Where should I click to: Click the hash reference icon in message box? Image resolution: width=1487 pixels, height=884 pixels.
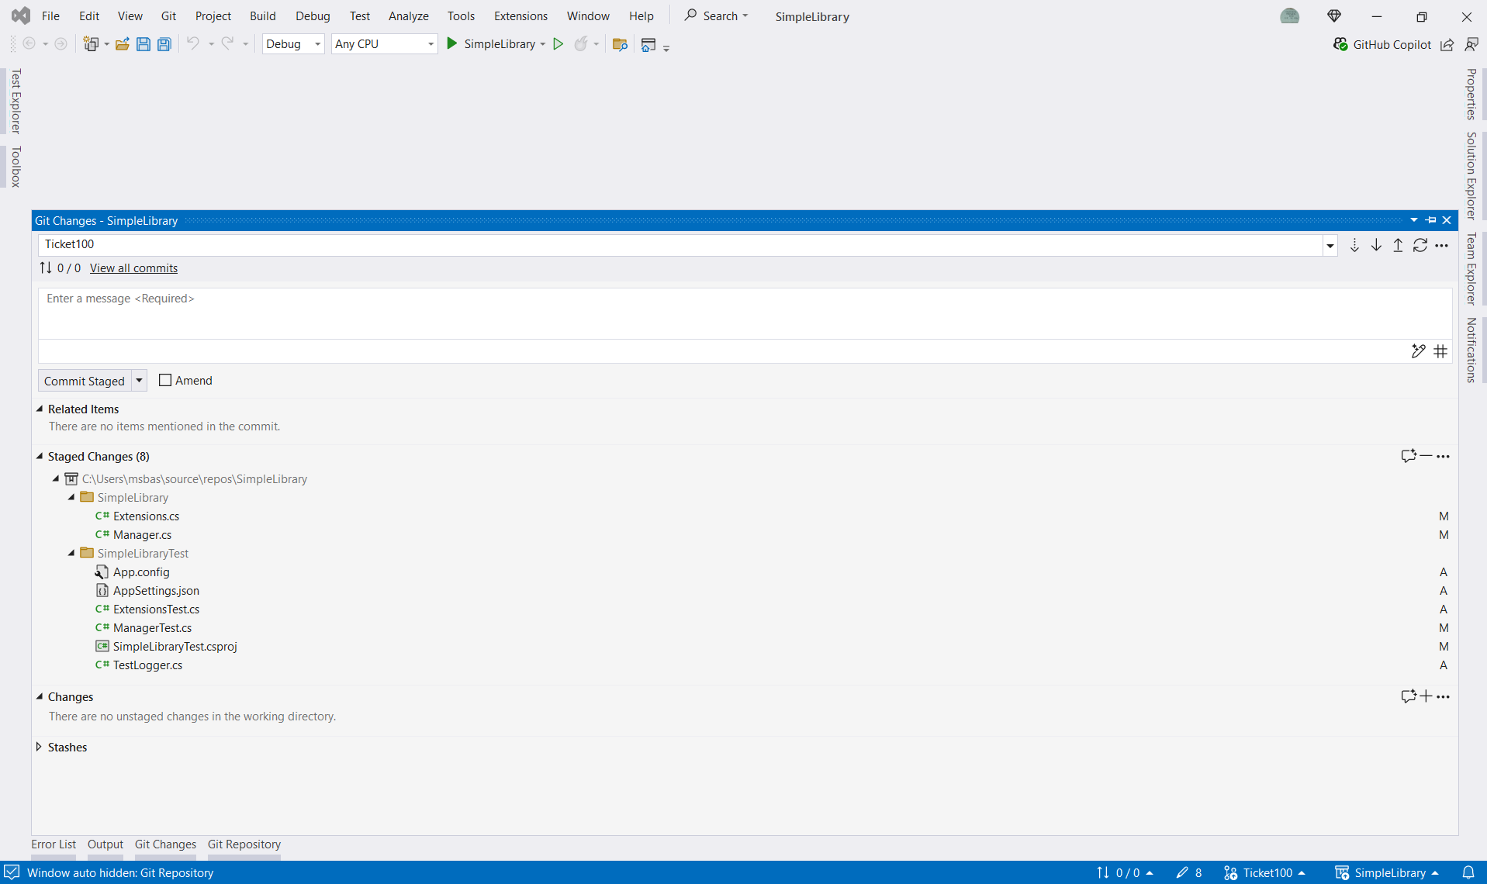[1440, 351]
